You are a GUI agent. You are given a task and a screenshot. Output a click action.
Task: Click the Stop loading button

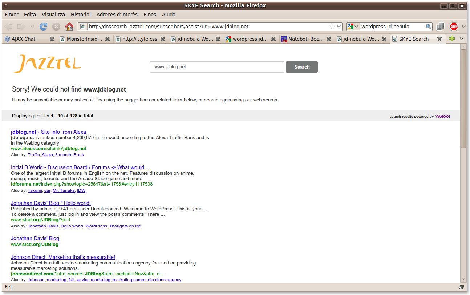(56, 27)
